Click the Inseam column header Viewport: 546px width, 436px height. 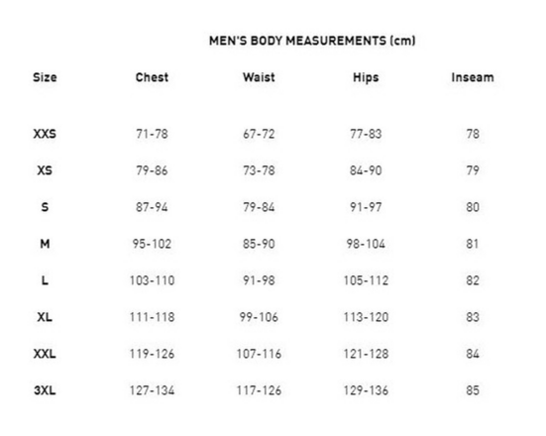coord(473,77)
